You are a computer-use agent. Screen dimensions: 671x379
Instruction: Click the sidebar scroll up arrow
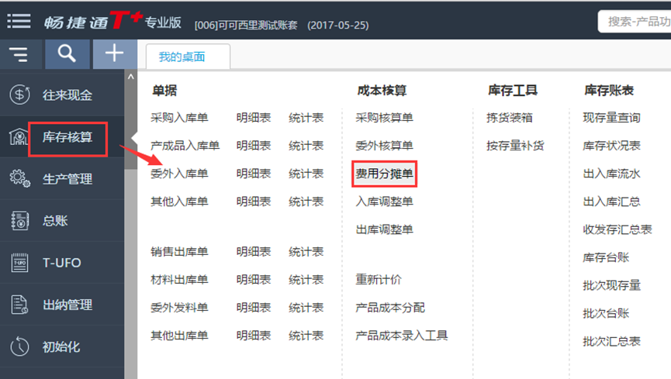(x=131, y=77)
